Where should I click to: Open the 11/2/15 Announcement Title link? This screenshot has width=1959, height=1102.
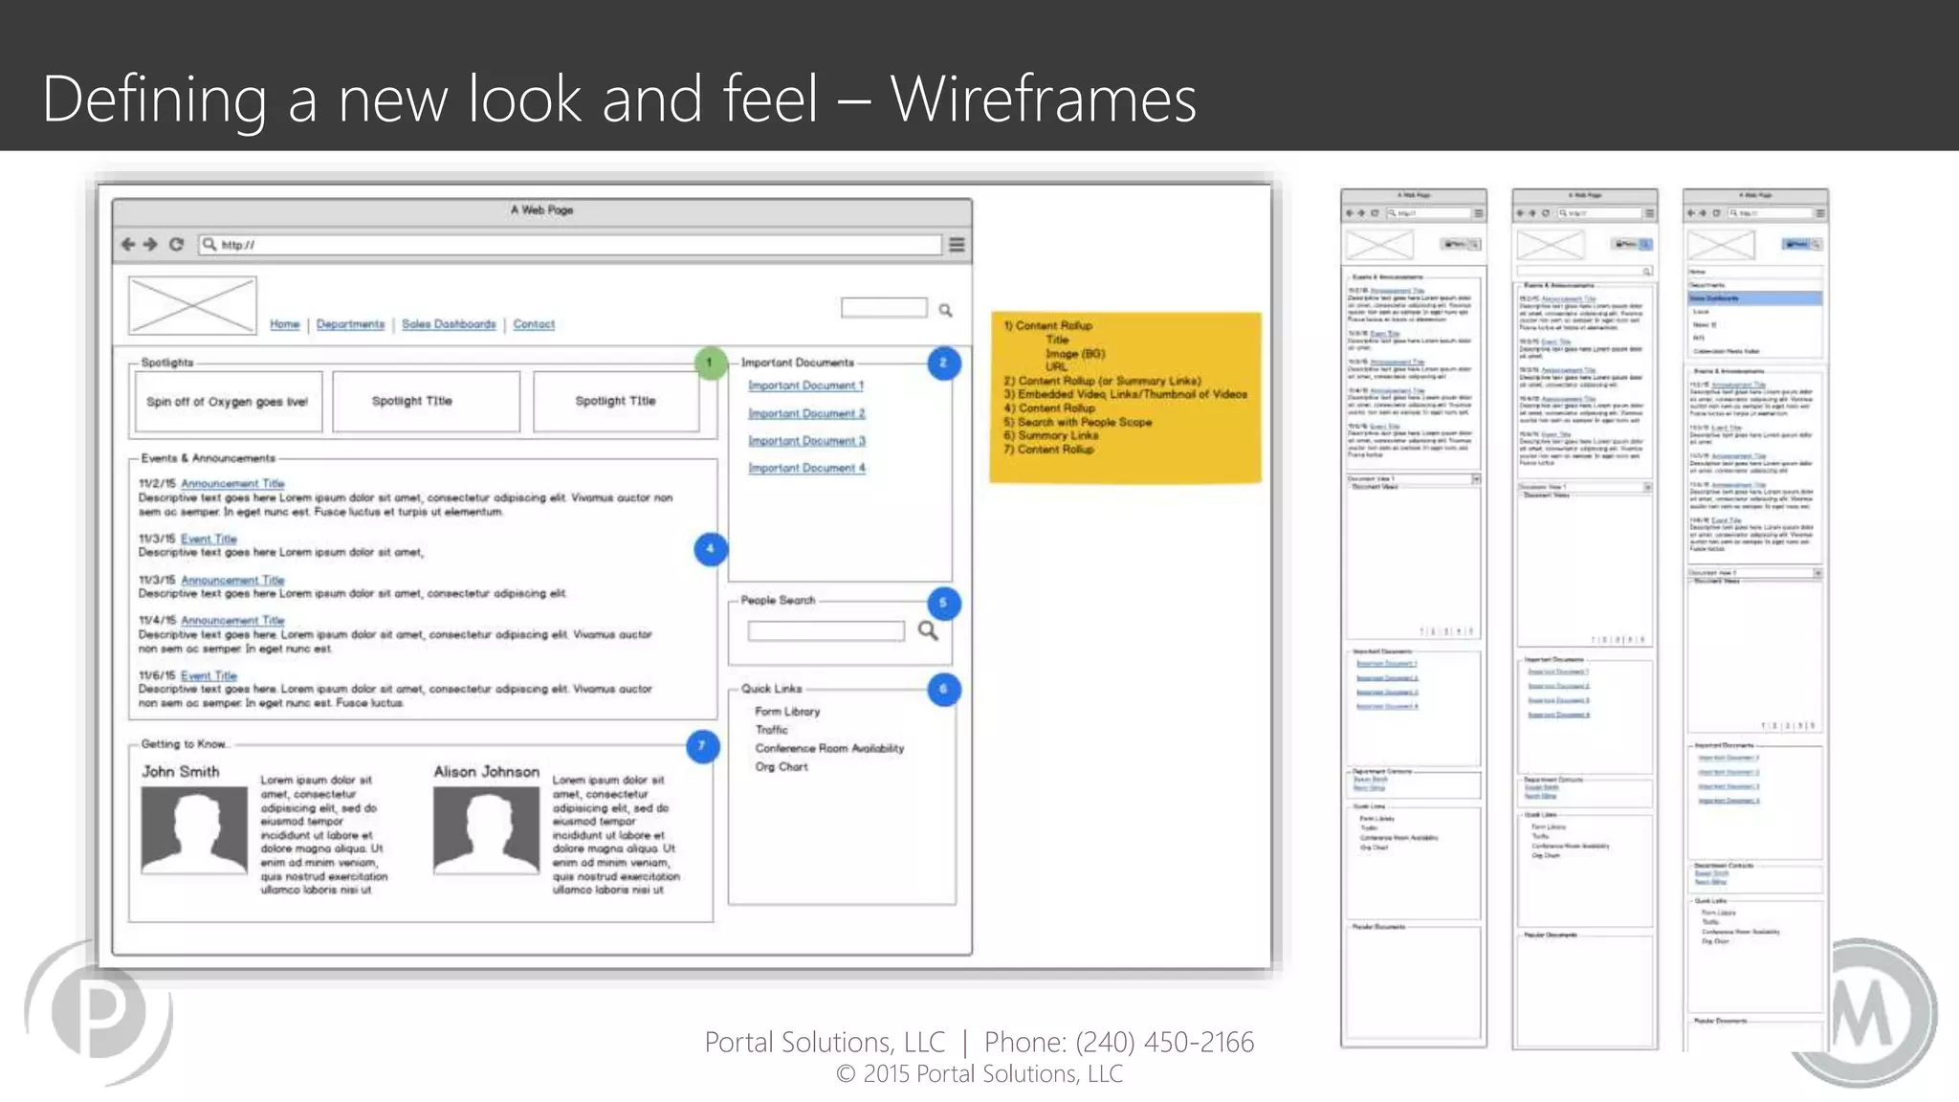point(232,484)
